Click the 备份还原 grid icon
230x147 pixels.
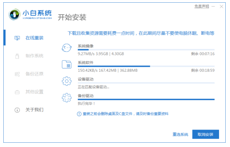tap(17, 74)
